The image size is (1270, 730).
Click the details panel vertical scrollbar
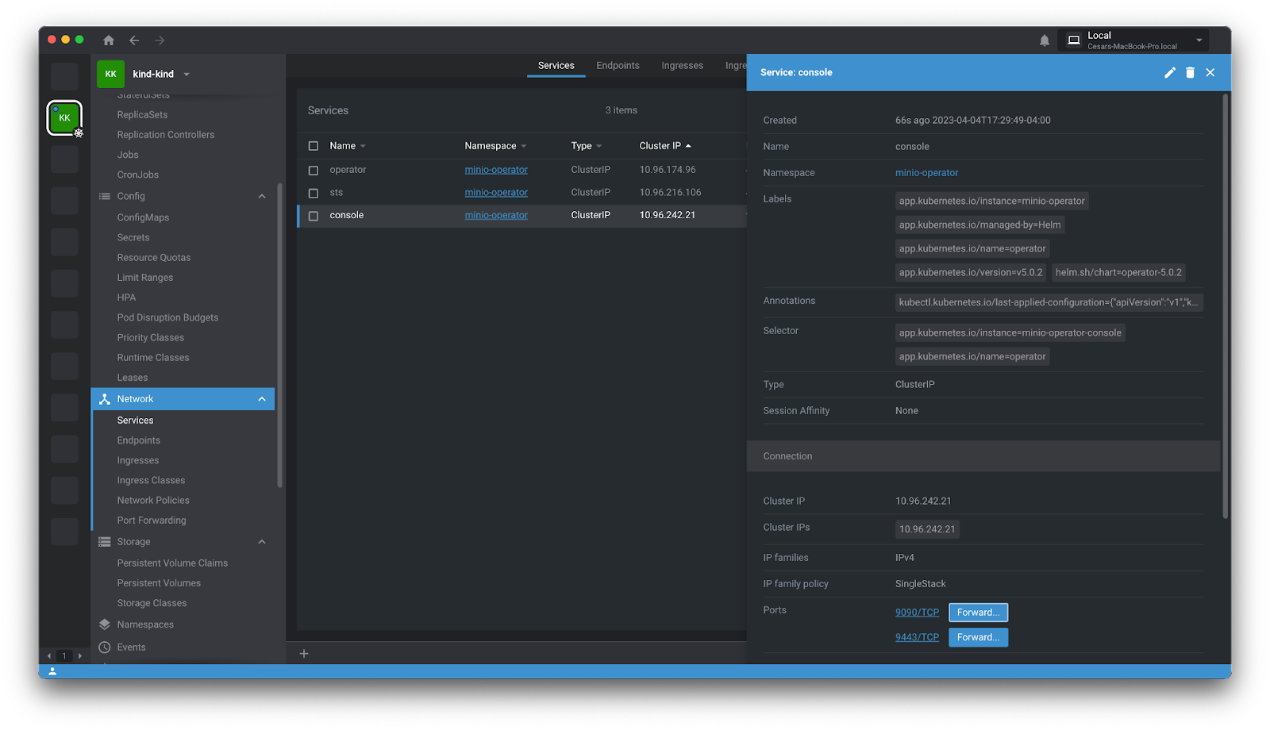[1226, 305]
